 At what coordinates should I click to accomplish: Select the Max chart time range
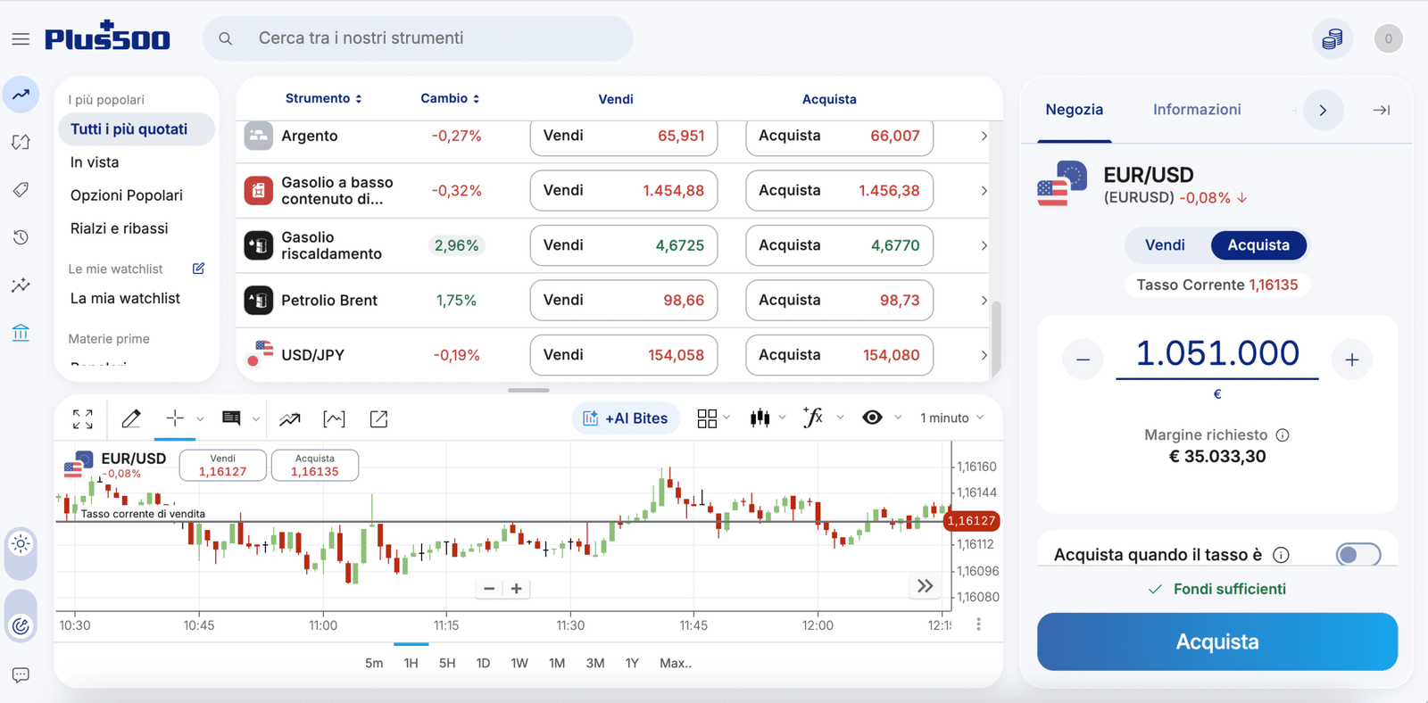(x=676, y=663)
